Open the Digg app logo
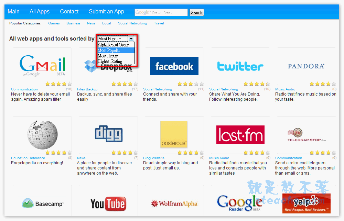This screenshot has width=344, height=221. point(109,133)
